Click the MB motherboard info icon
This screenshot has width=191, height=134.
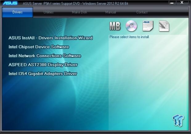click(115, 26)
